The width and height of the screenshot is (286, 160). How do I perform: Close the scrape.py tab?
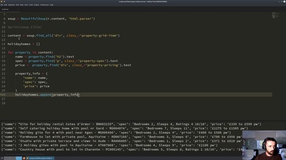click(x=18, y=9)
